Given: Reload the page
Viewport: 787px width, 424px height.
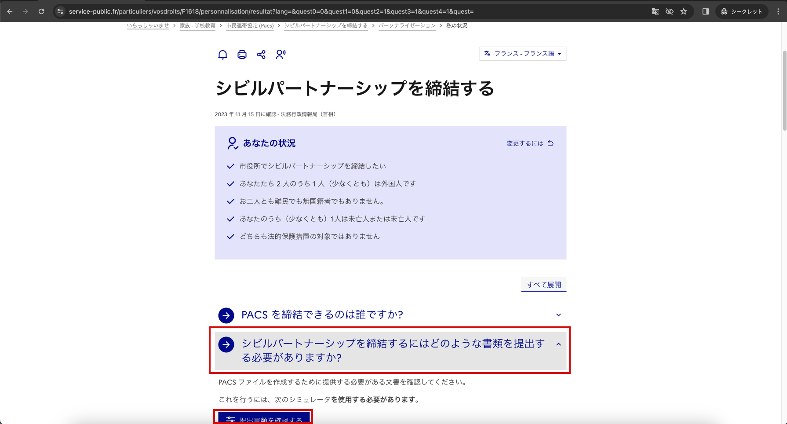Looking at the screenshot, I should pyautogui.click(x=41, y=11).
